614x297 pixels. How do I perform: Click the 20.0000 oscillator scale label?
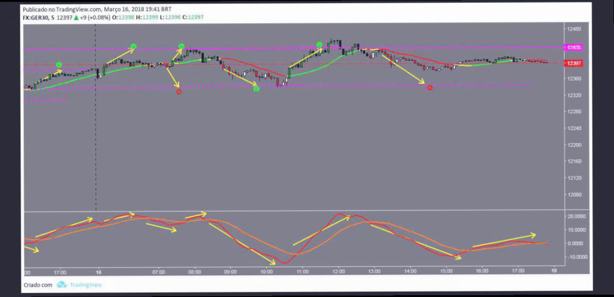[x=577, y=216]
